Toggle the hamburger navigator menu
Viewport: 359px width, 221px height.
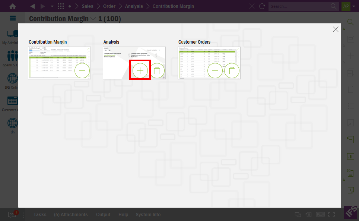pyautogui.click(x=13, y=18)
